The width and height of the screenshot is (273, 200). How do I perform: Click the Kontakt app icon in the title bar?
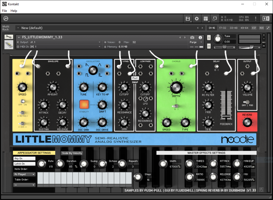[x=4, y=4]
